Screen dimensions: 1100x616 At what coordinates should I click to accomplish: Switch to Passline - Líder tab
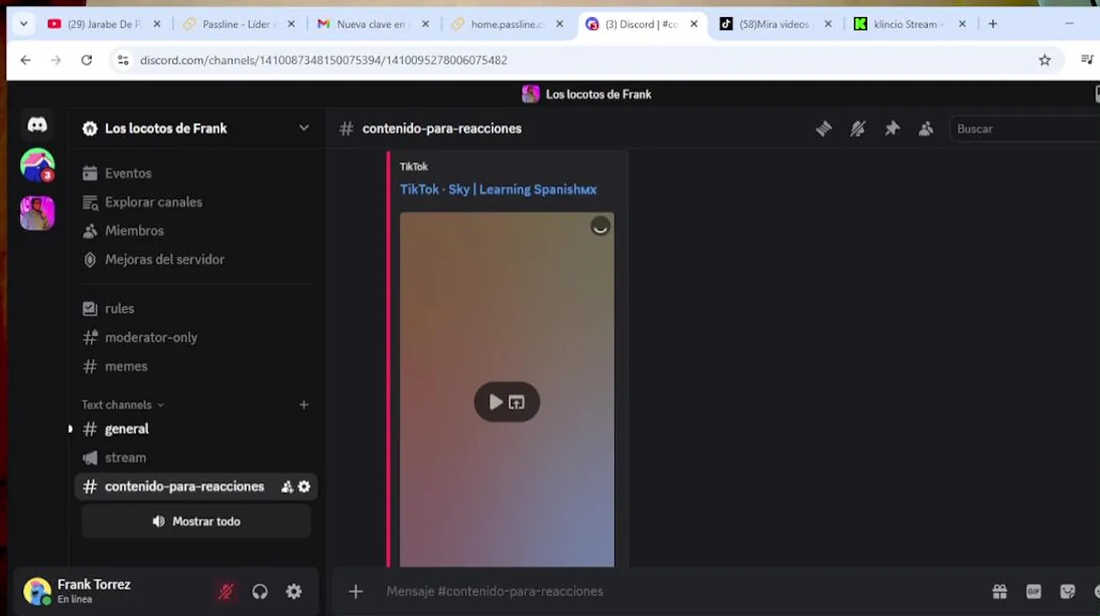[238, 24]
